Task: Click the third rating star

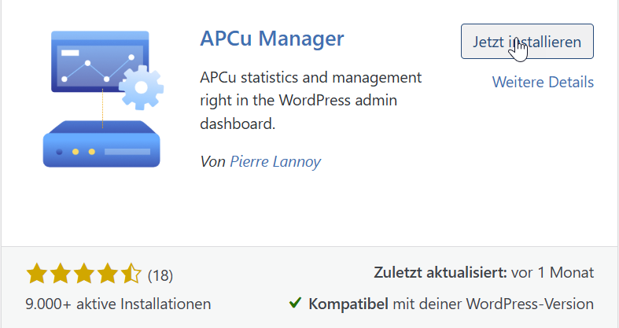Action: pyautogui.click(x=83, y=275)
